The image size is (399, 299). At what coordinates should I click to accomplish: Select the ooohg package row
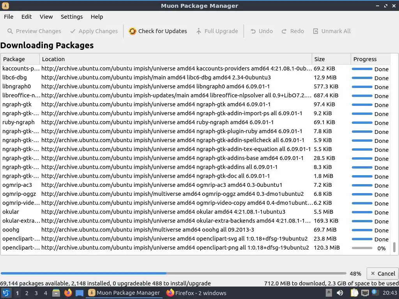(195, 230)
